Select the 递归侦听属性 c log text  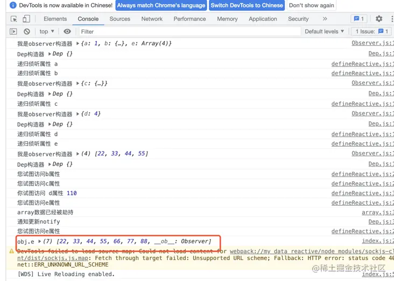click(x=38, y=104)
